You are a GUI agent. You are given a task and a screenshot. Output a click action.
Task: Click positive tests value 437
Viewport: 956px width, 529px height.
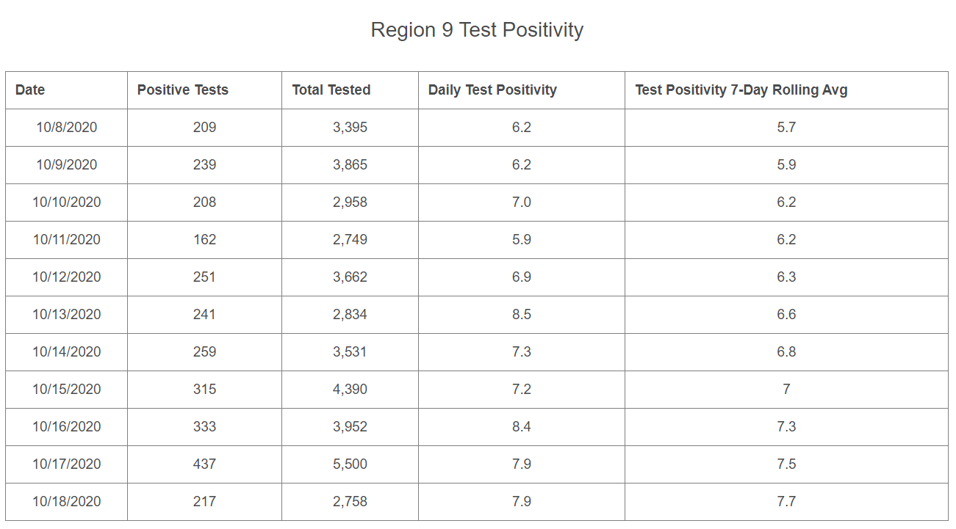coord(204,464)
